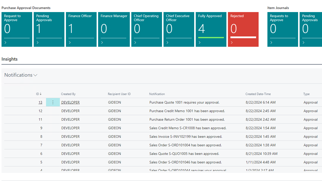Click the three-dot menu on row 13
The height and width of the screenshot is (181, 322).
coord(53,102)
